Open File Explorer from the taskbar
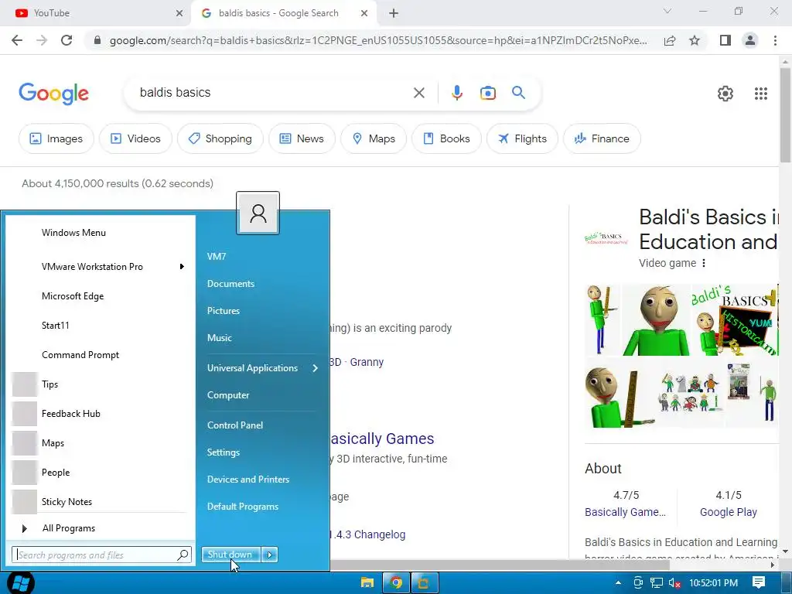This screenshot has height=594, width=792. click(367, 583)
